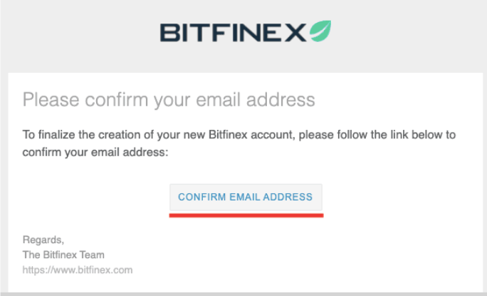Click the 'confirm your email address:' text line
Viewport: 487px width, 296px height.
tap(95, 153)
